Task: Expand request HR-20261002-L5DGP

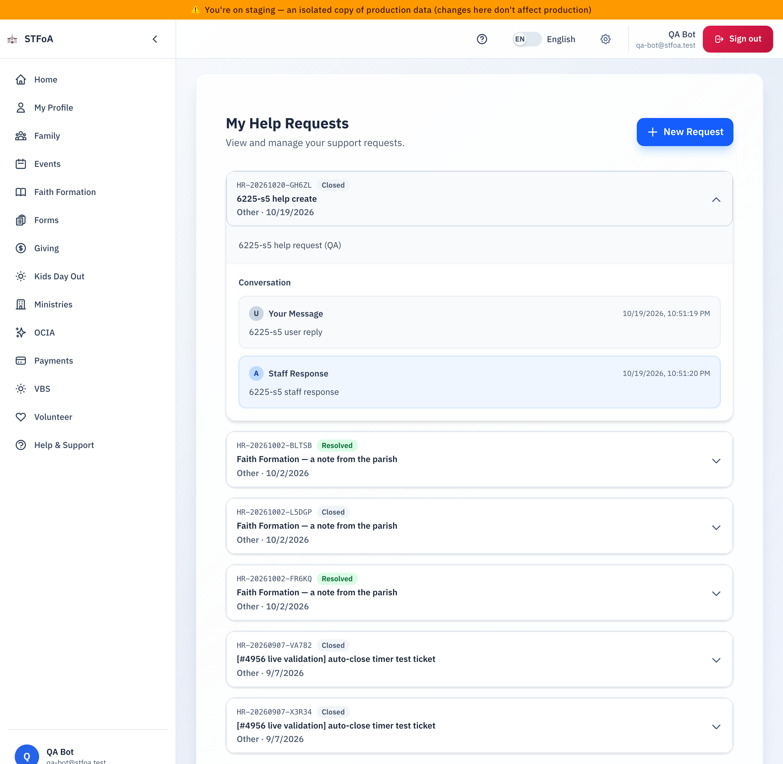Action: pos(480,526)
